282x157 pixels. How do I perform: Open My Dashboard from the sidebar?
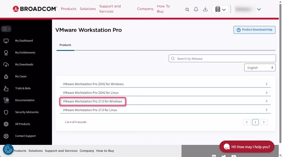pyautogui.click(x=24, y=41)
